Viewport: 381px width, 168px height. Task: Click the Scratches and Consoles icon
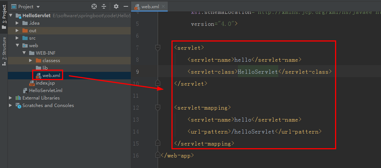click(18, 106)
